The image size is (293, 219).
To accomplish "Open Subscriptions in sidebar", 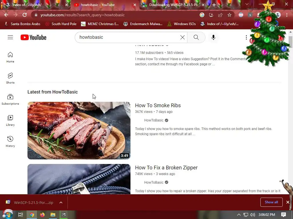I will 10,100.
